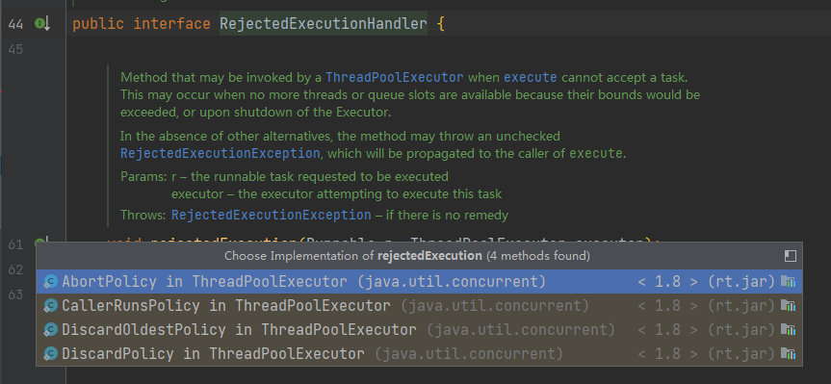Click the RejectedExecutionException link in the second paragraph
Image resolution: width=831 pixels, height=384 pixels.
pyautogui.click(x=220, y=154)
